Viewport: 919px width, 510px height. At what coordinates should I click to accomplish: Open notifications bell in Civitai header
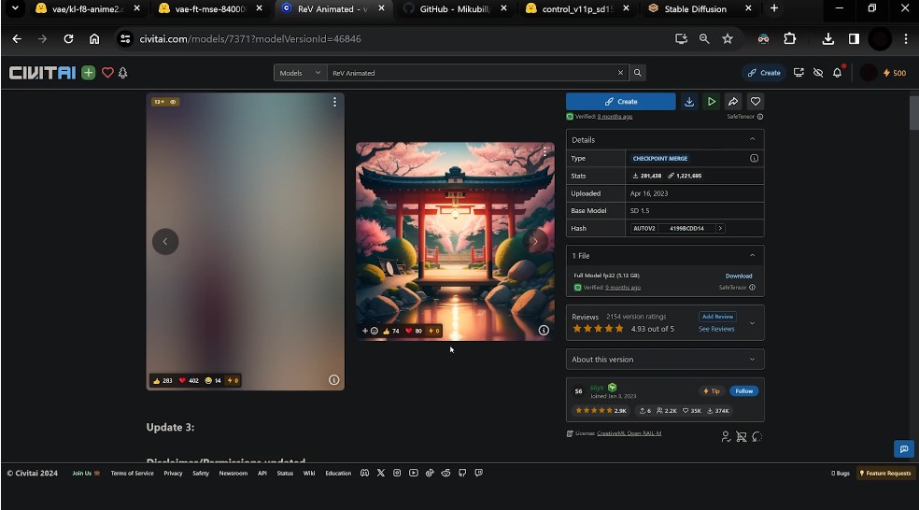tap(838, 73)
